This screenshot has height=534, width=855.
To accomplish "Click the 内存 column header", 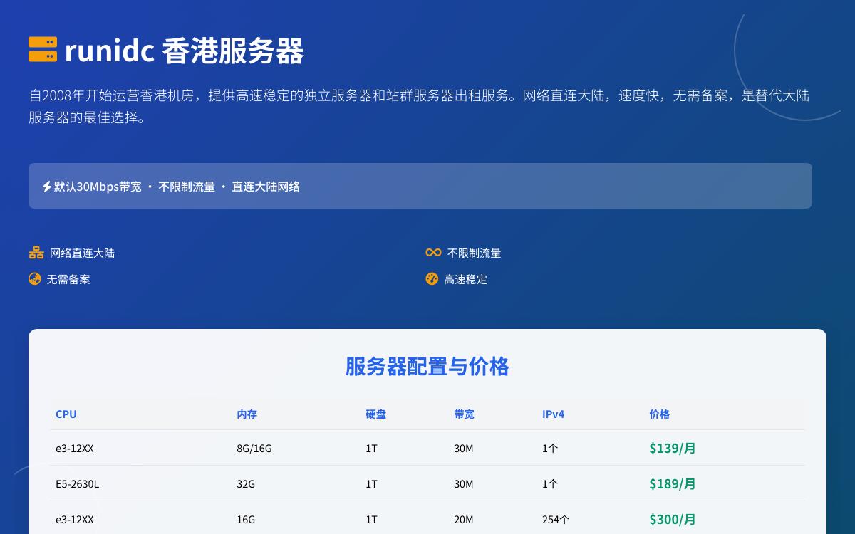I will (247, 414).
